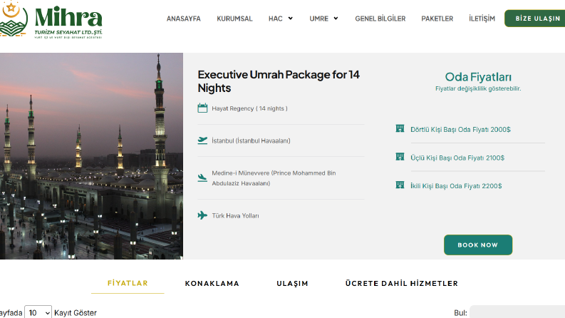
Task: Click the calendar icon beside Hayat Regency
Action: (202, 108)
